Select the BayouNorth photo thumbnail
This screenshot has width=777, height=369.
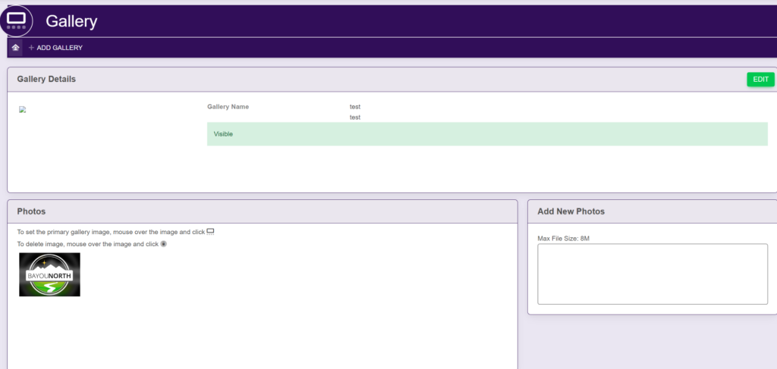(x=49, y=274)
